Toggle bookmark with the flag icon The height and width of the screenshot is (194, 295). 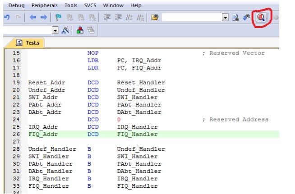[58, 18]
